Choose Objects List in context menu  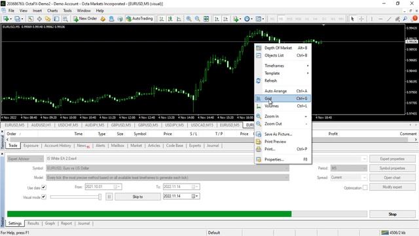[x=283, y=55]
